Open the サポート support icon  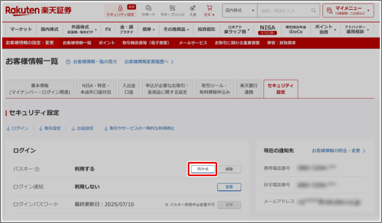(x=148, y=10)
